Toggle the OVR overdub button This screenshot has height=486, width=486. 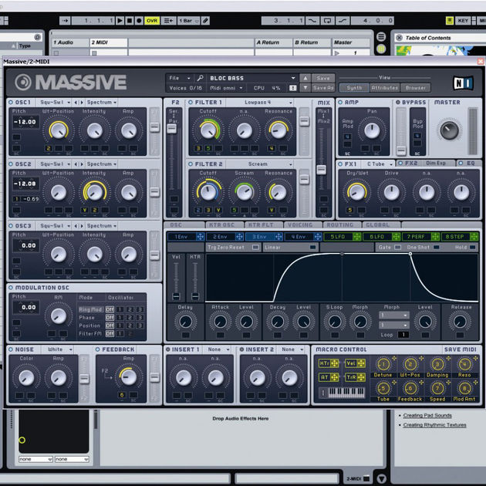coord(151,21)
